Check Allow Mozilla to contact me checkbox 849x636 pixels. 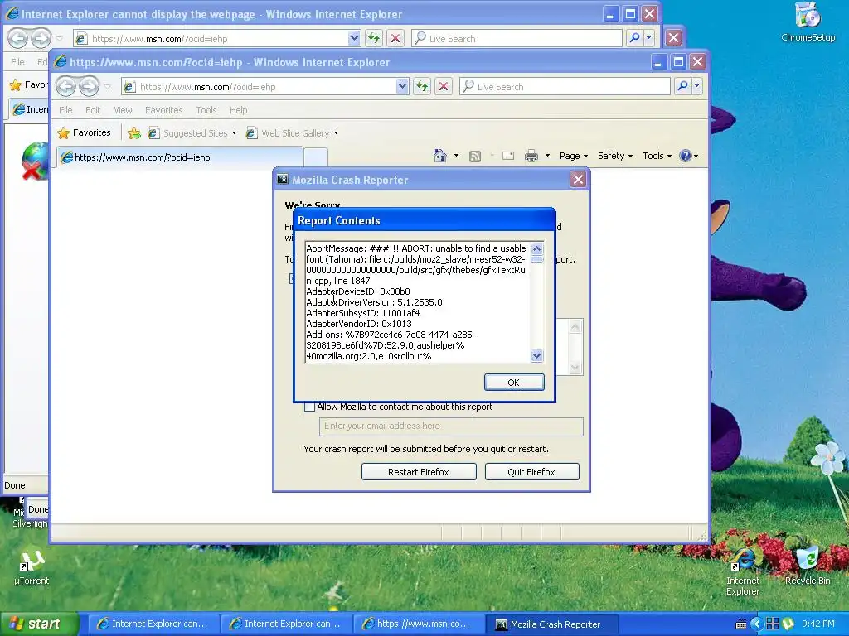click(x=310, y=407)
